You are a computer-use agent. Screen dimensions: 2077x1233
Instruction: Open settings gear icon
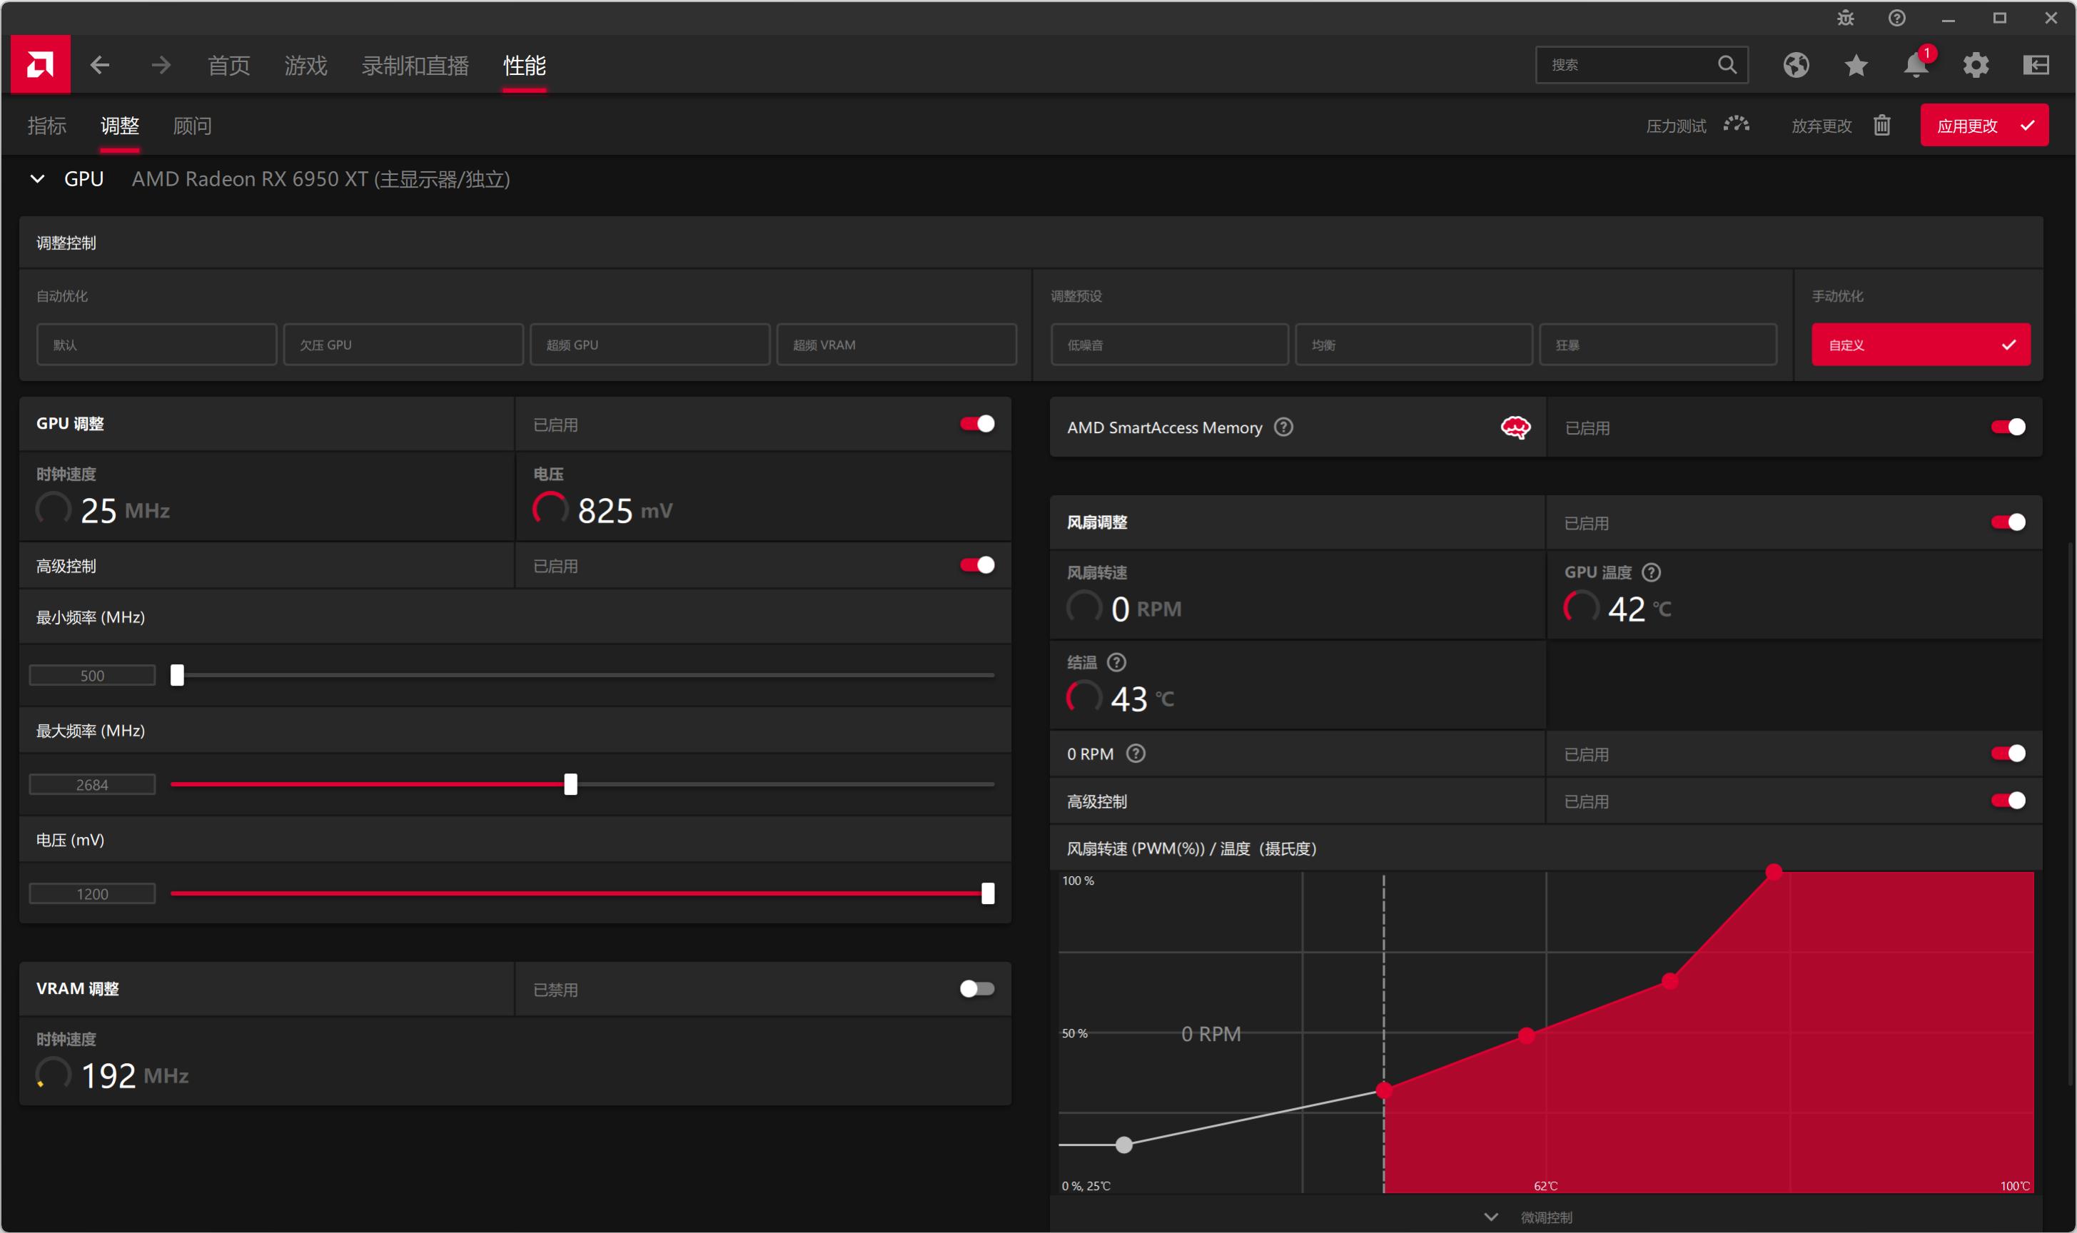1975,65
